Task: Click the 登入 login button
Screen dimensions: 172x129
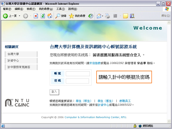Action: (54, 92)
